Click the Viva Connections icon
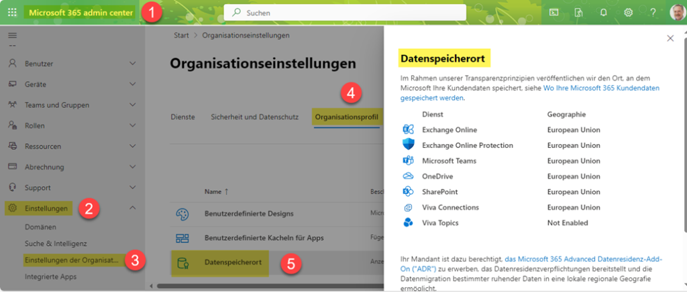This screenshot has width=687, height=292. [408, 207]
